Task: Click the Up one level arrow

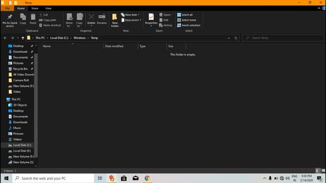Action: point(23,38)
